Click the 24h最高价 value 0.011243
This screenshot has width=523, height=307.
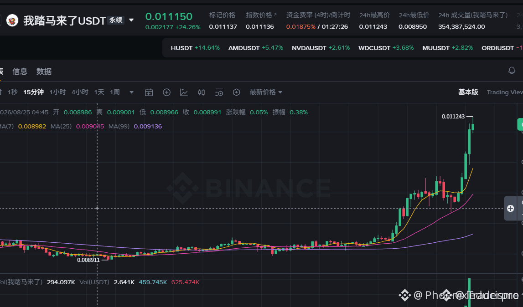[373, 27]
